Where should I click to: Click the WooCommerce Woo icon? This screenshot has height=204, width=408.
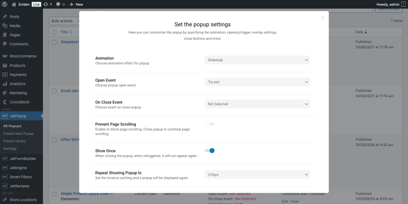click(5, 56)
